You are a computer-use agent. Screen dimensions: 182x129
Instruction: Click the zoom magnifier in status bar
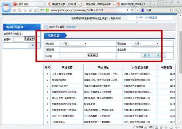176,127
